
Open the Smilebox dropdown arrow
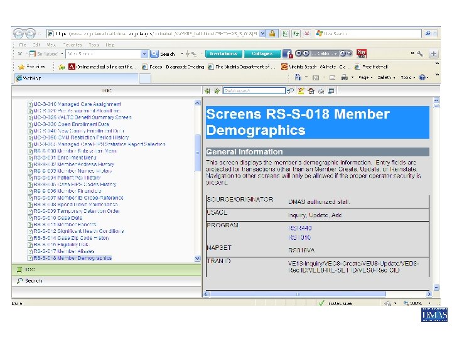(62, 54)
